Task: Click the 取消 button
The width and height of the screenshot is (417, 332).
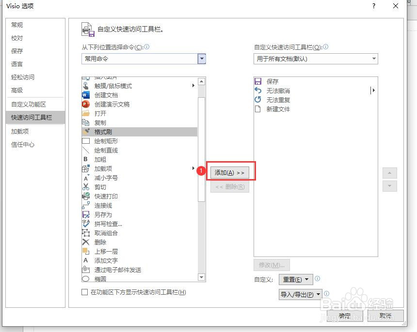Action: click(385, 316)
